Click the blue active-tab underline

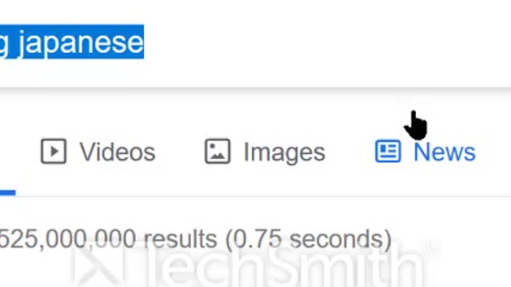tap(7, 193)
